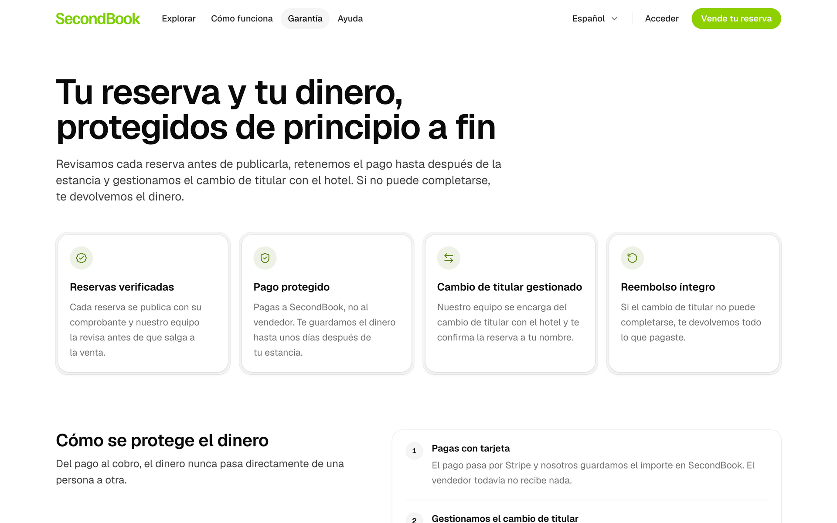Click the step 1 number badge

click(414, 451)
